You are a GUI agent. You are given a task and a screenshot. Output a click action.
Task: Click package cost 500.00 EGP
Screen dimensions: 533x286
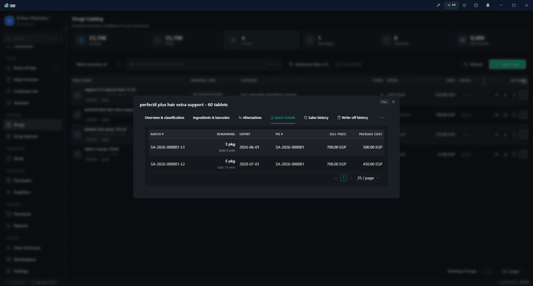click(x=373, y=147)
